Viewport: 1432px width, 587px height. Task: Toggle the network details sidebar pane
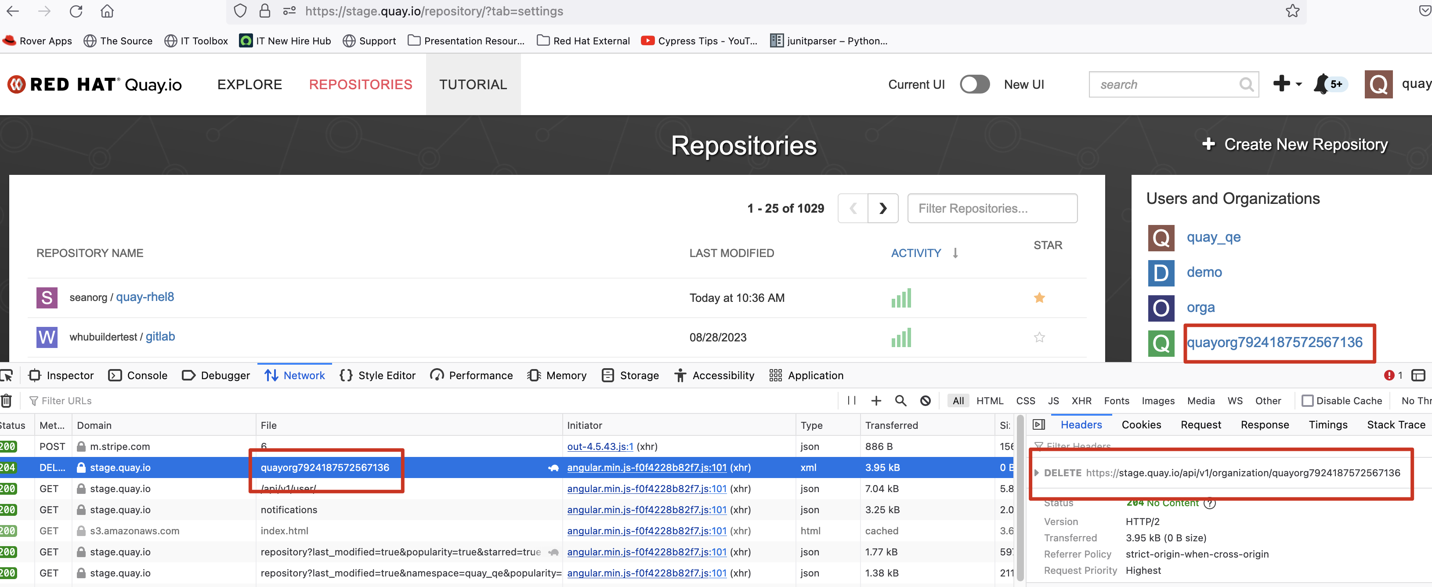[x=1038, y=425]
